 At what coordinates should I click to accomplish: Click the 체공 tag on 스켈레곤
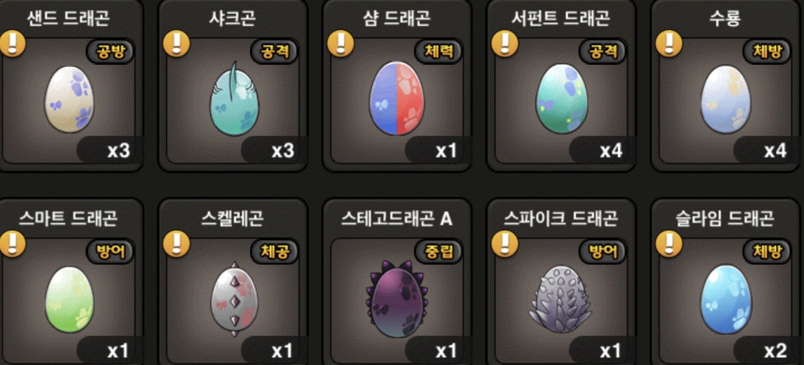coord(274,252)
